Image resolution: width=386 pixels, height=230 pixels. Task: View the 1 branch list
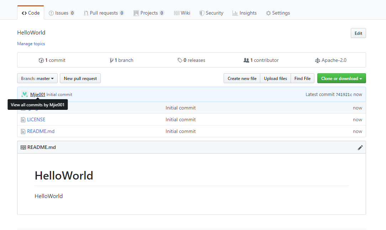(121, 60)
